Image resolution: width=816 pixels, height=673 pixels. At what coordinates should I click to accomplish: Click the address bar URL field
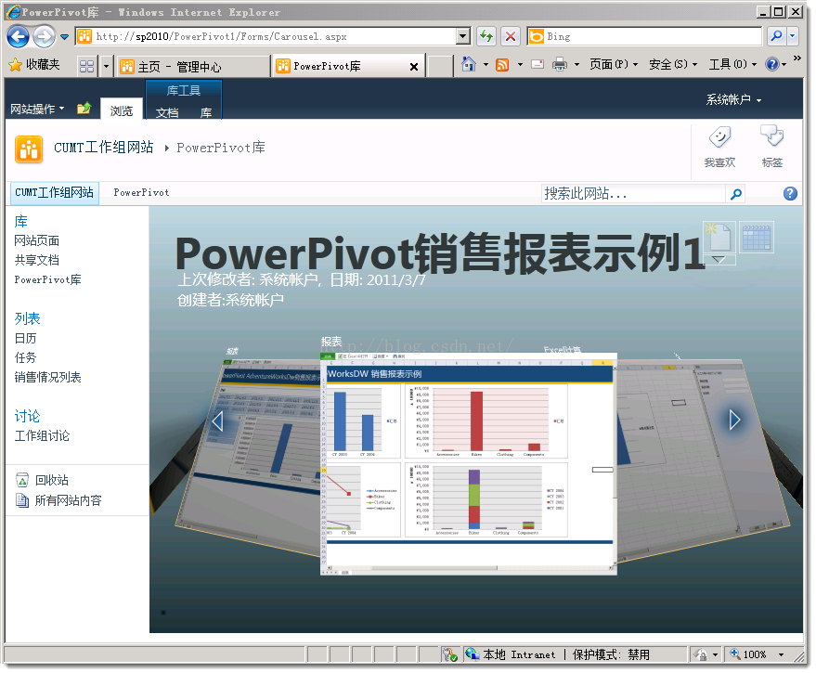pos(266,36)
